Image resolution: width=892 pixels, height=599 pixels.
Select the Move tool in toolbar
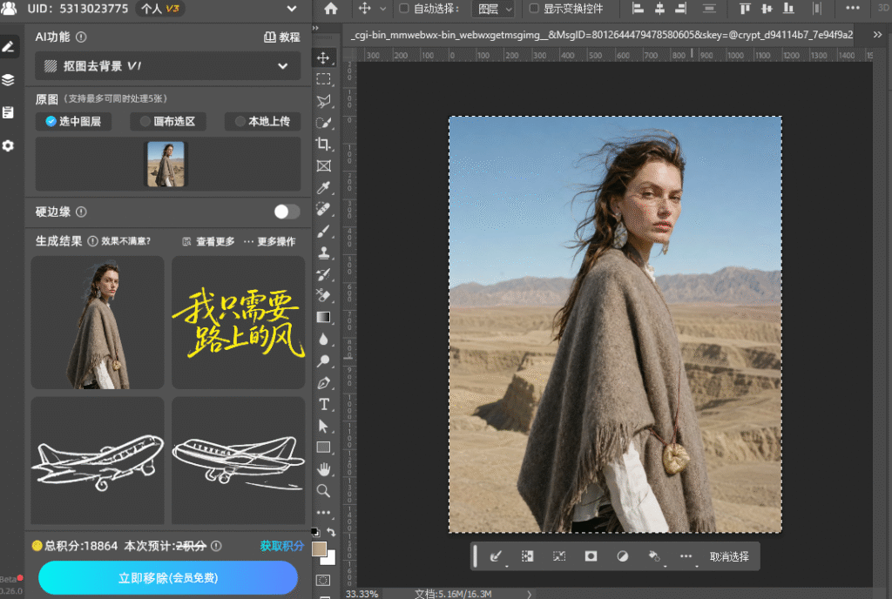(x=323, y=58)
